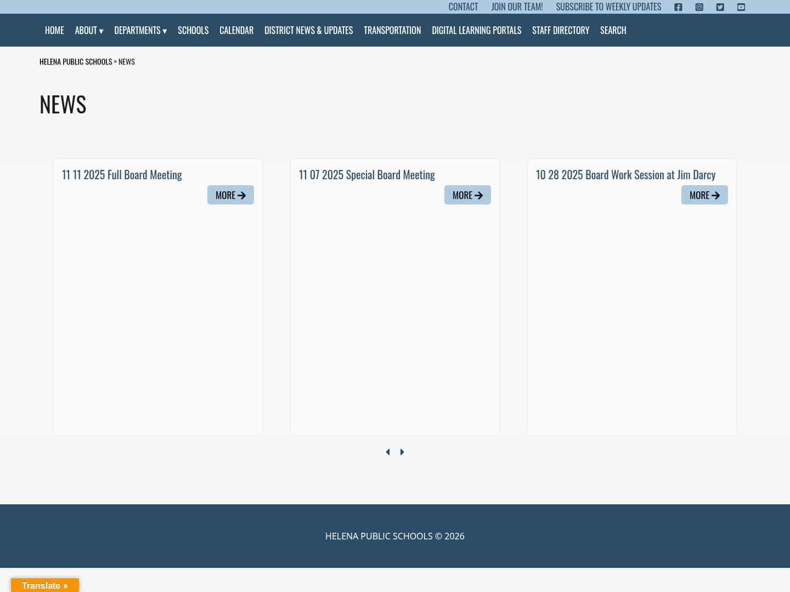
Task: Open the YouTube icon
Action: (741, 7)
